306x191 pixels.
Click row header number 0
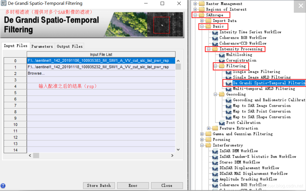[15, 61]
